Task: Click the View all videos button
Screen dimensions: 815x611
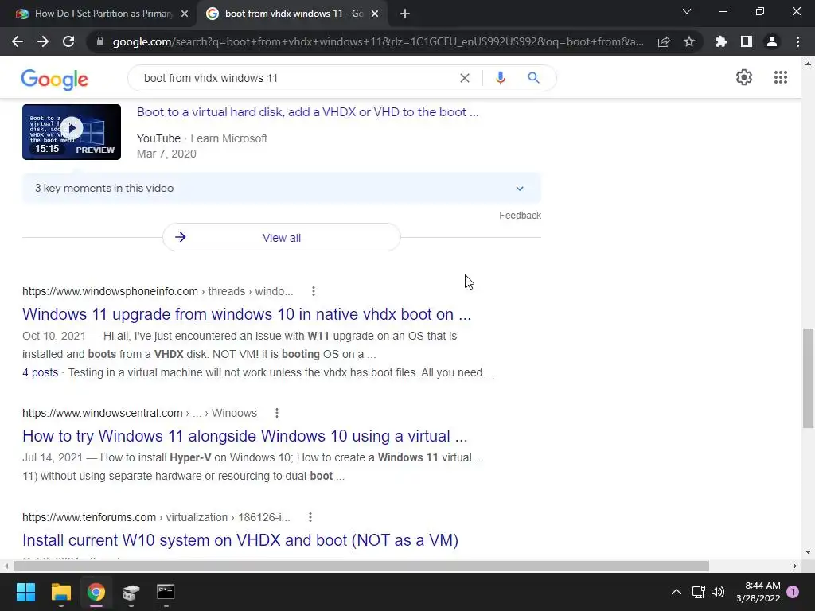Action: [x=281, y=237]
